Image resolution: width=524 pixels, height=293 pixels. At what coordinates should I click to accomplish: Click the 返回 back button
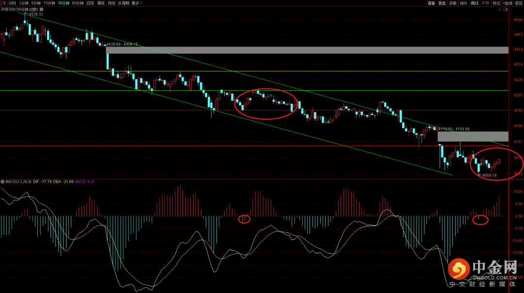point(519,3)
